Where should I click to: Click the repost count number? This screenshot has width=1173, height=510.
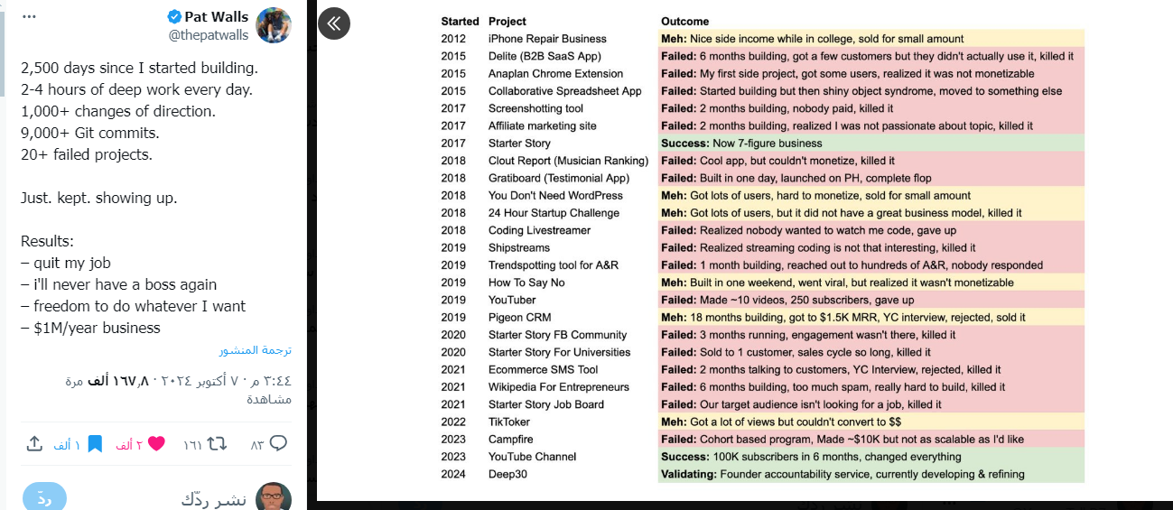coord(192,444)
